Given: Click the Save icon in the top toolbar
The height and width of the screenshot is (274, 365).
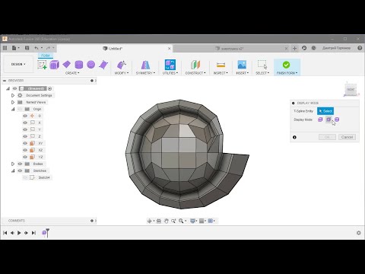Looking at the screenshot, I should click(x=27, y=48).
